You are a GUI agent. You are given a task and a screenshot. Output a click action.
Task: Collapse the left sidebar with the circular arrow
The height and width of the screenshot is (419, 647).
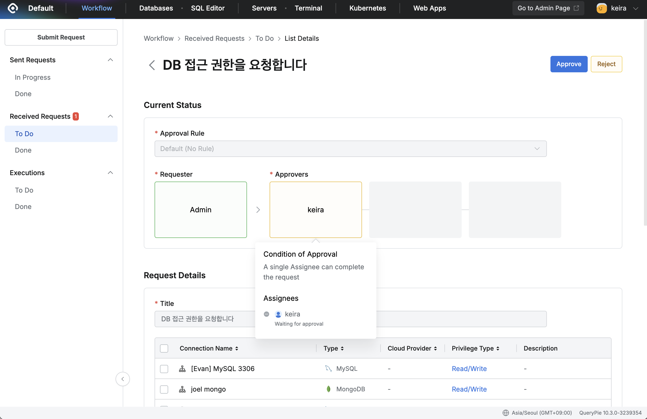[123, 379]
